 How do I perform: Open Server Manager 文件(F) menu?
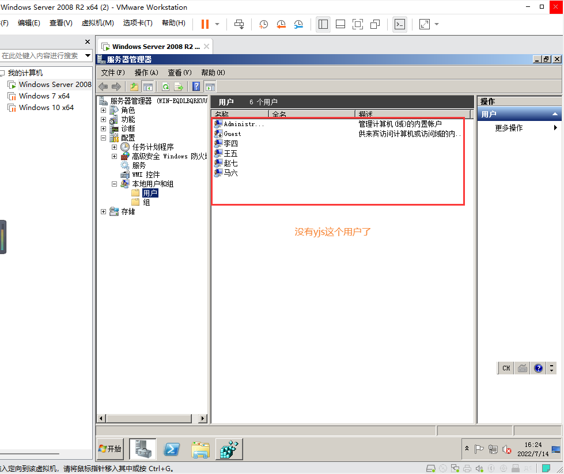point(113,73)
